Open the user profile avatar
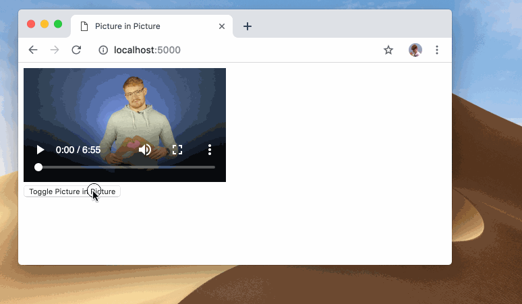 click(x=415, y=50)
